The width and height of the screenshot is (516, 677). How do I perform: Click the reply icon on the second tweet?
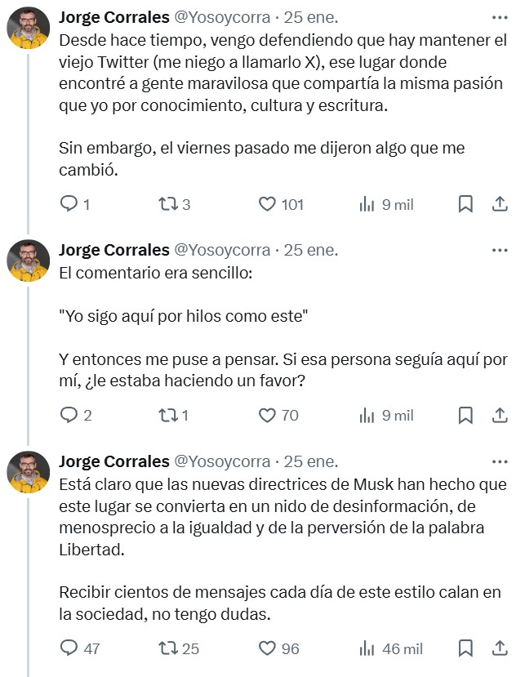69,416
